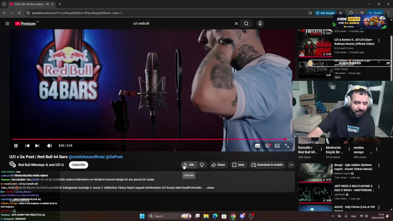
Task: Mute tab via speaker icon
Action: 47,4
